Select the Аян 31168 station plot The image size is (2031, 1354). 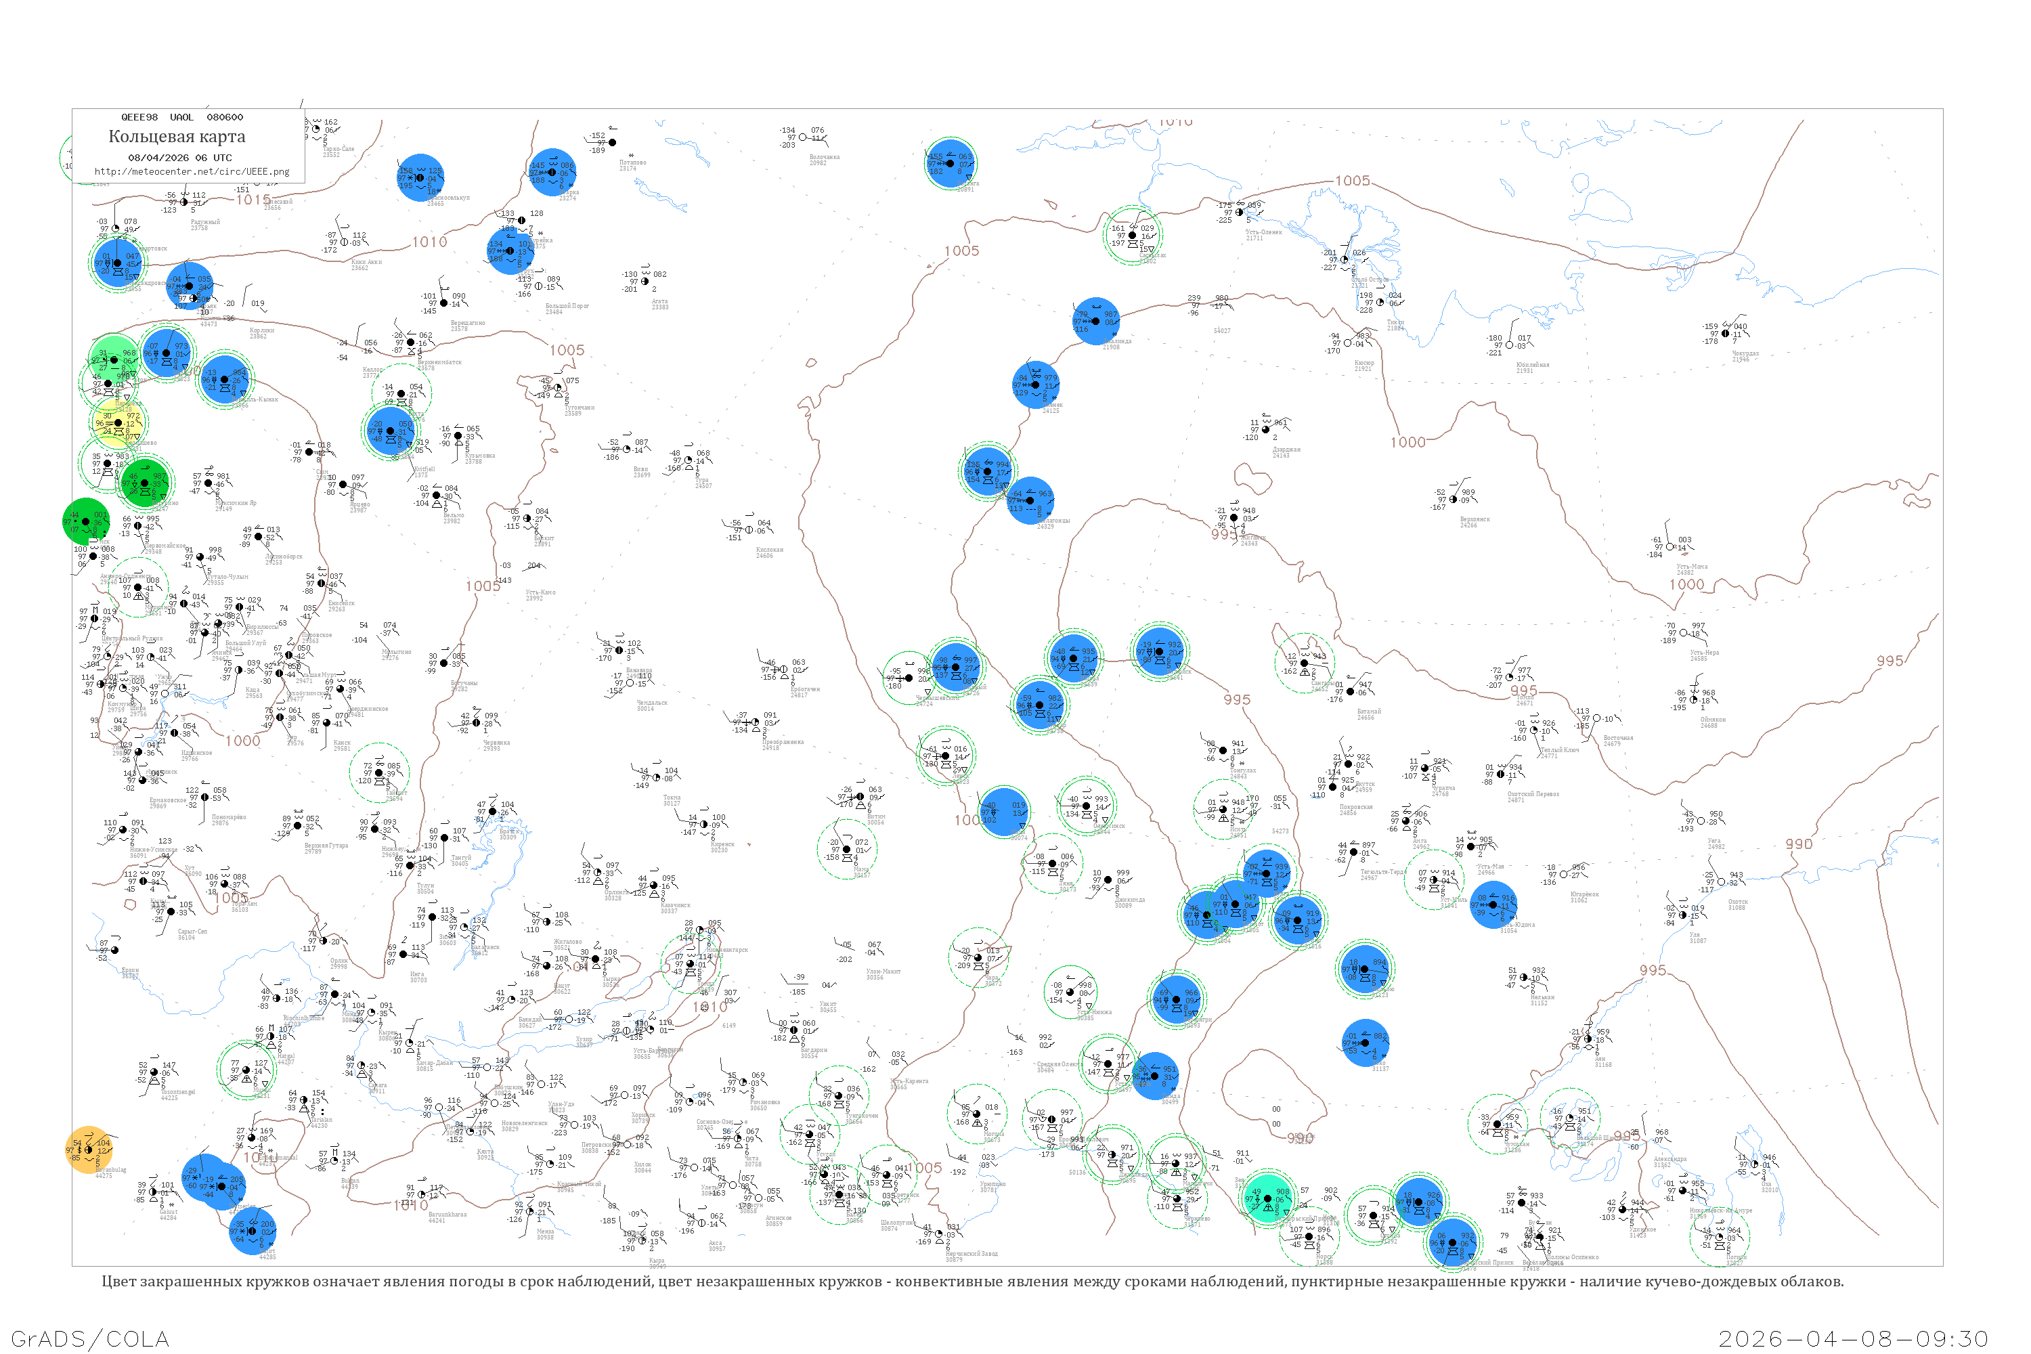tap(1587, 1040)
